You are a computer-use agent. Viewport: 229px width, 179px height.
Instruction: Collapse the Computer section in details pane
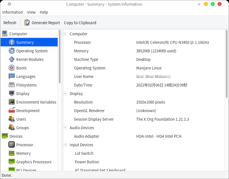click(x=65, y=34)
